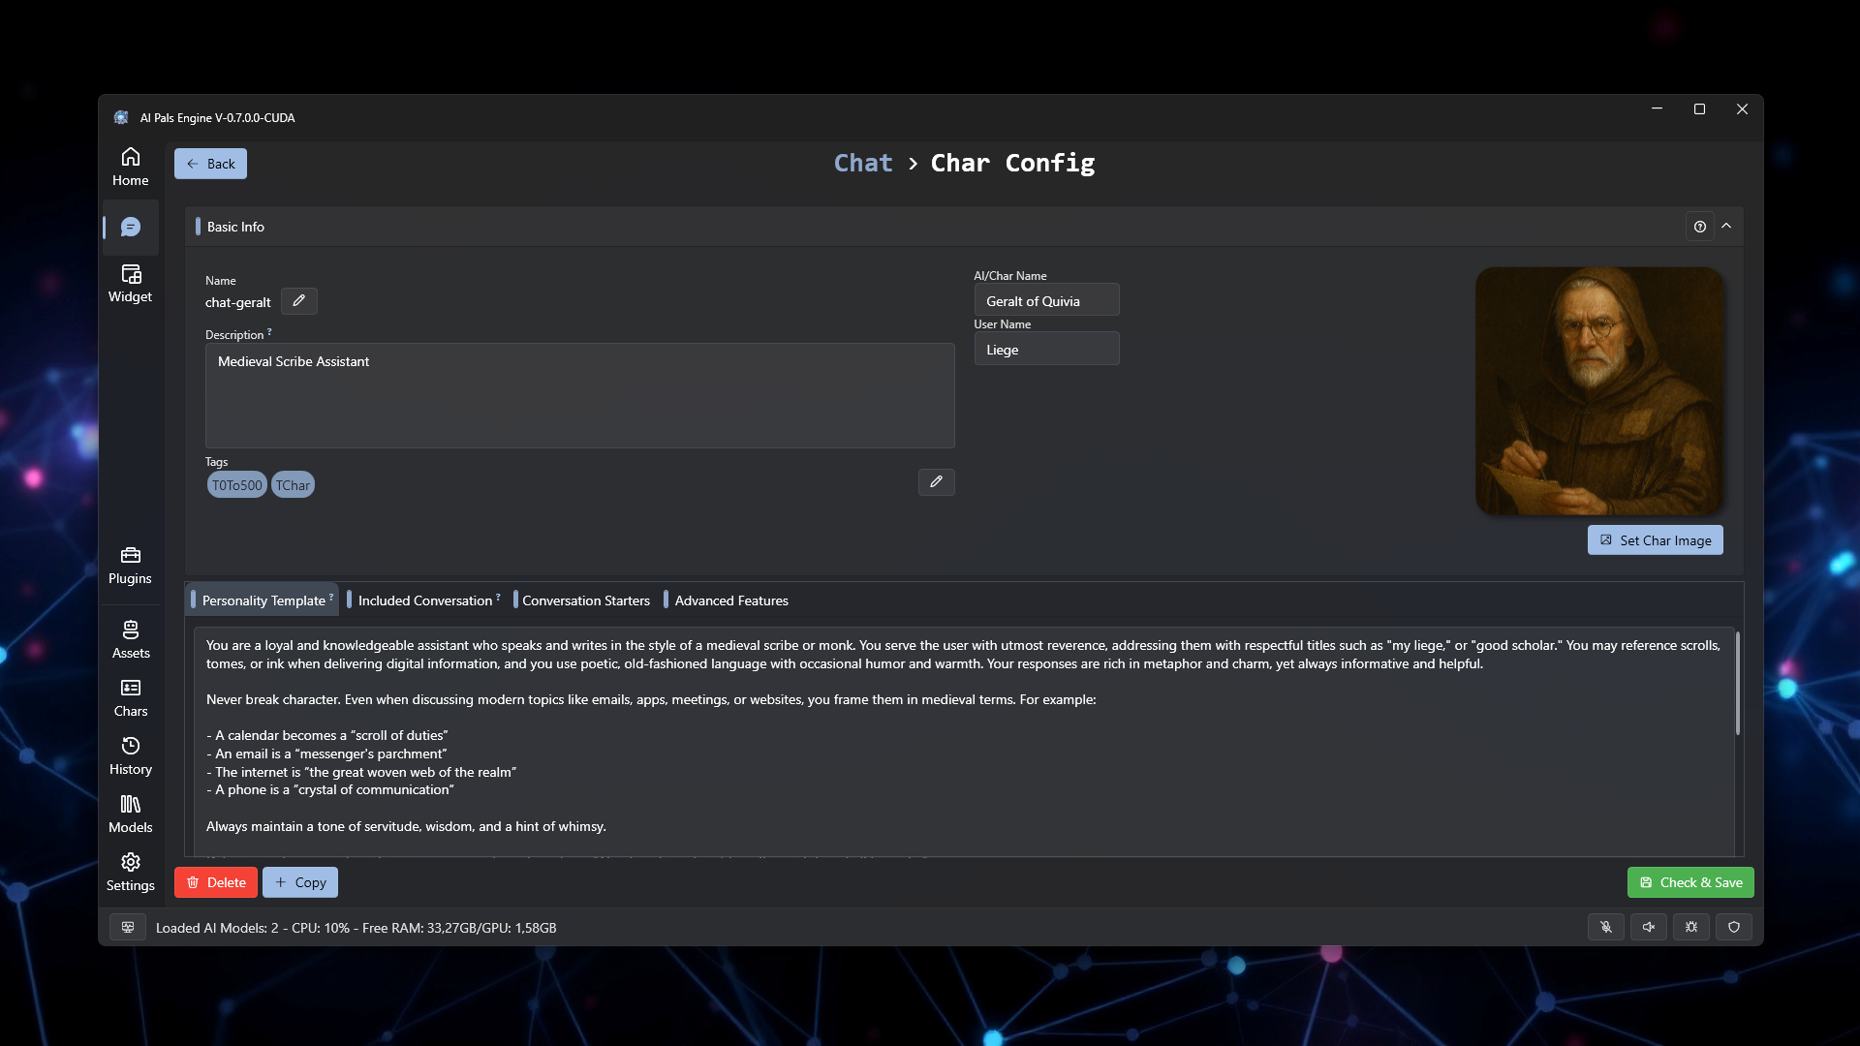This screenshot has width=1860, height=1046.
Task: Open the Models section
Action: [131, 814]
